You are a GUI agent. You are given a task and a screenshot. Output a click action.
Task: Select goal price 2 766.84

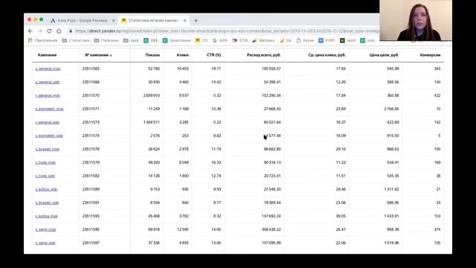point(391,109)
